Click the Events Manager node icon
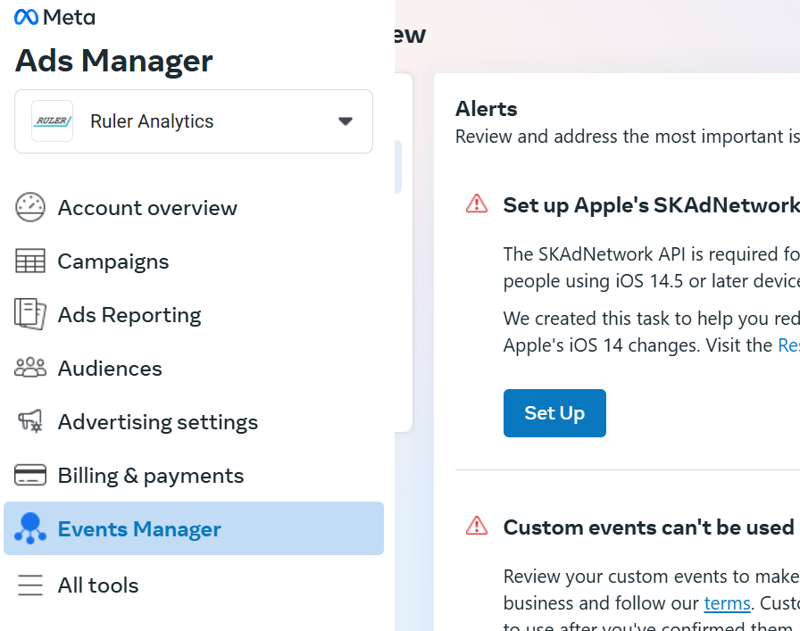Viewport: 800px width, 631px height. [x=30, y=528]
